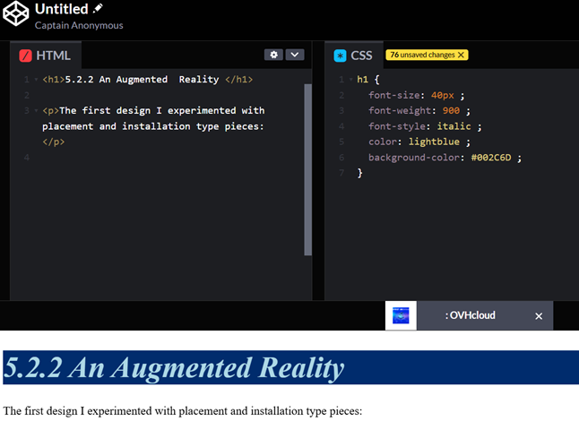Open the OVHcloud ad thumbnail
Image resolution: width=579 pixels, height=430 pixels.
pyautogui.click(x=401, y=315)
